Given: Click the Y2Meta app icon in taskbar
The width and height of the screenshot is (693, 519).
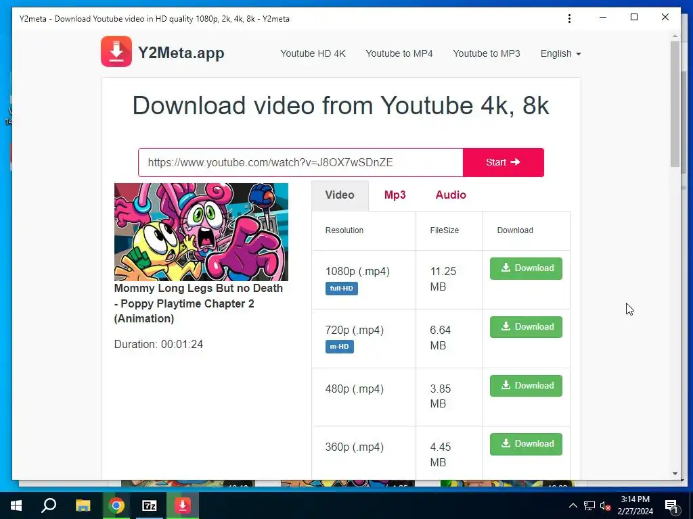Looking at the screenshot, I should tap(183, 505).
